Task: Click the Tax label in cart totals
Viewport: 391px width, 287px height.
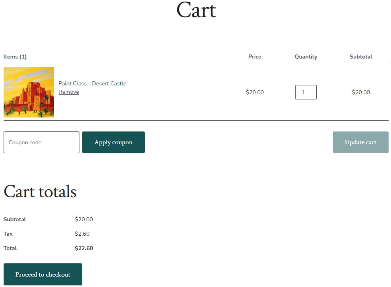Action: pos(8,234)
